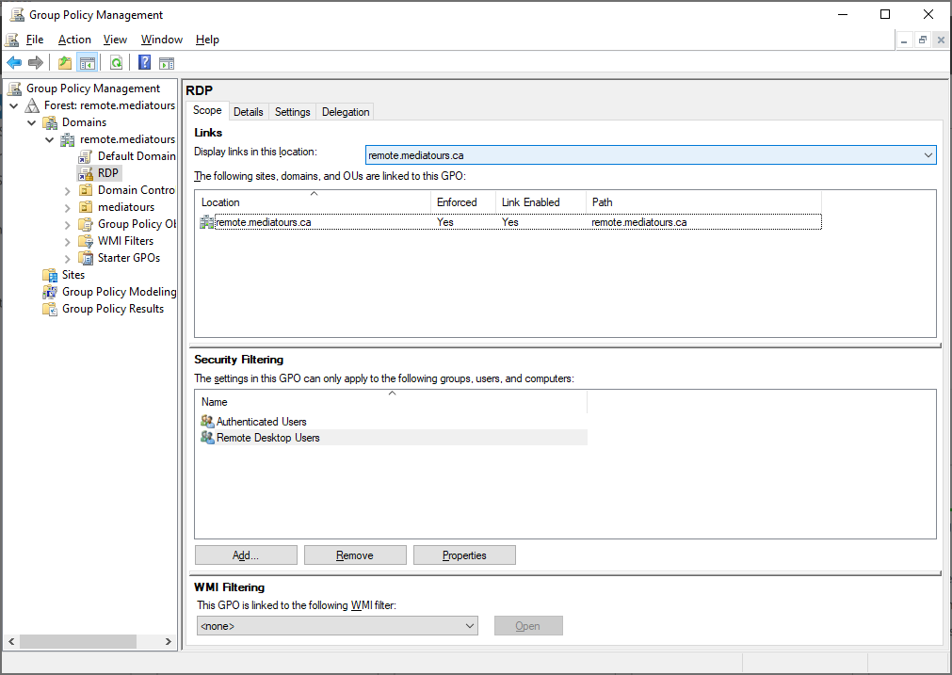This screenshot has height=675, width=952.
Task: Click the Starter GPOs folder icon
Action: [86, 258]
